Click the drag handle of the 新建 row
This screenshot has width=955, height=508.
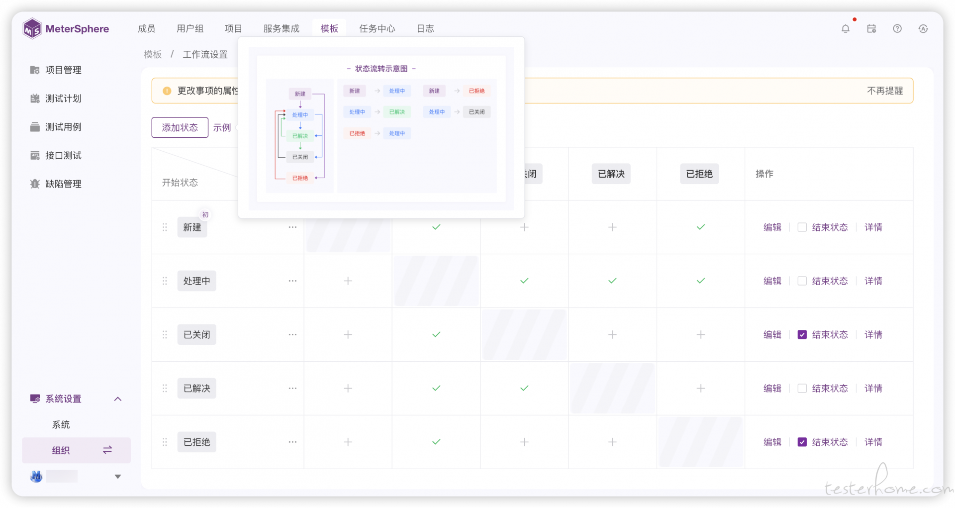(x=165, y=227)
